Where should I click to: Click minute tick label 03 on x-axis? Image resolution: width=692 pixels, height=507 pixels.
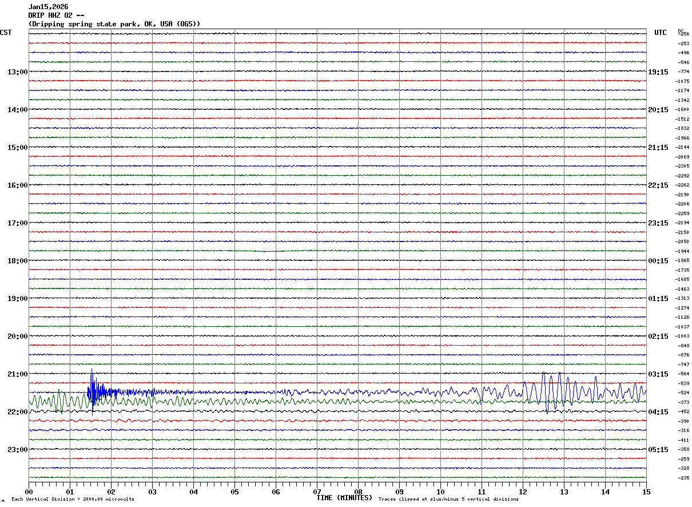[152, 492]
